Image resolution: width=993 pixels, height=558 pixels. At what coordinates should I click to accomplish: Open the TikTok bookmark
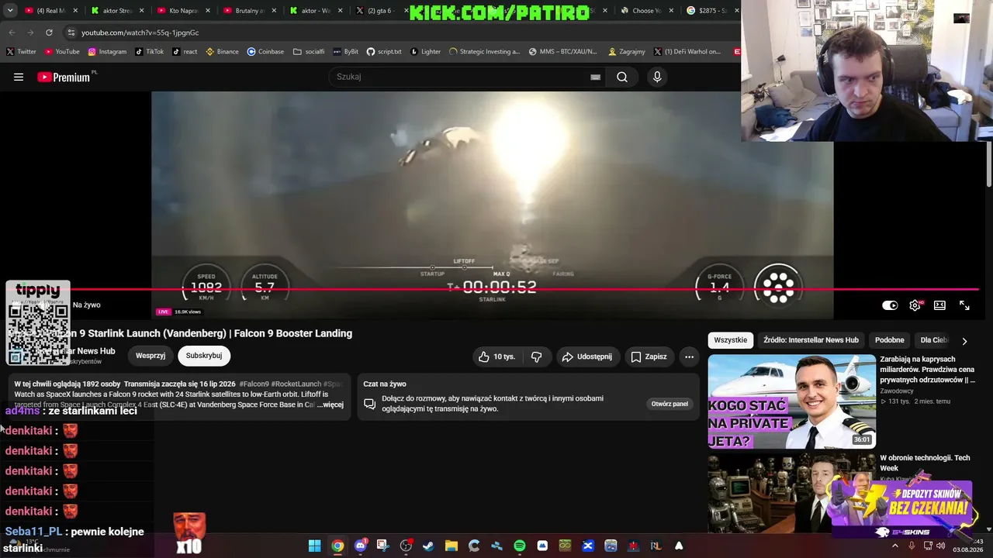pyautogui.click(x=149, y=52)
